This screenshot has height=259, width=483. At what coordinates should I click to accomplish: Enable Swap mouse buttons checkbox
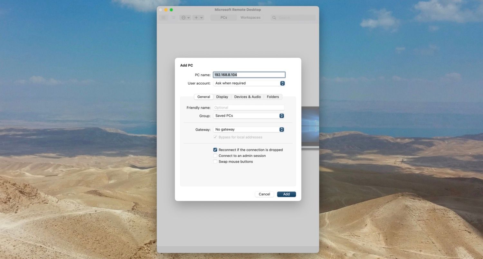coord(215,162)
